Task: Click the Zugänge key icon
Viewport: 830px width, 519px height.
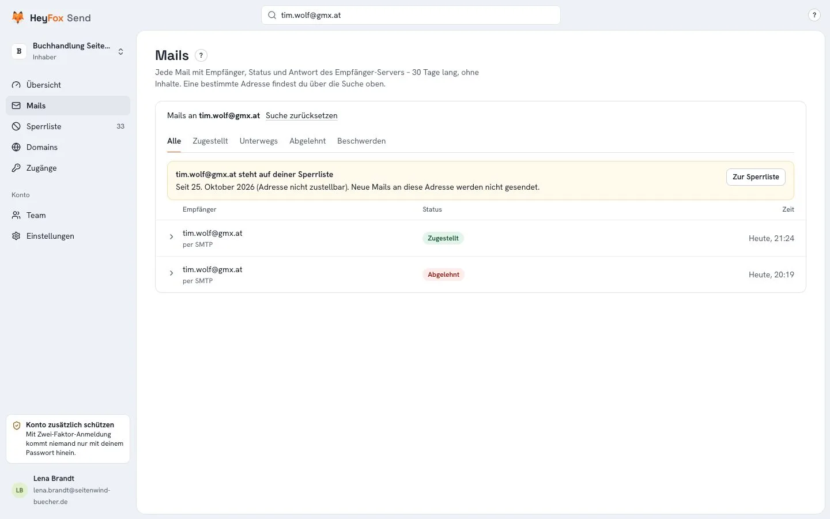Action: tap(16, 168)
